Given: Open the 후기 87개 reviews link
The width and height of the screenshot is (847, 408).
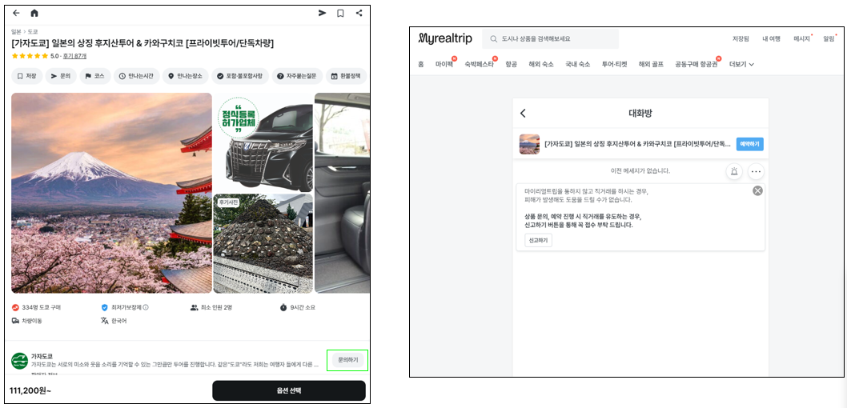Looking at the screenshot, I should tap(74, 56).
